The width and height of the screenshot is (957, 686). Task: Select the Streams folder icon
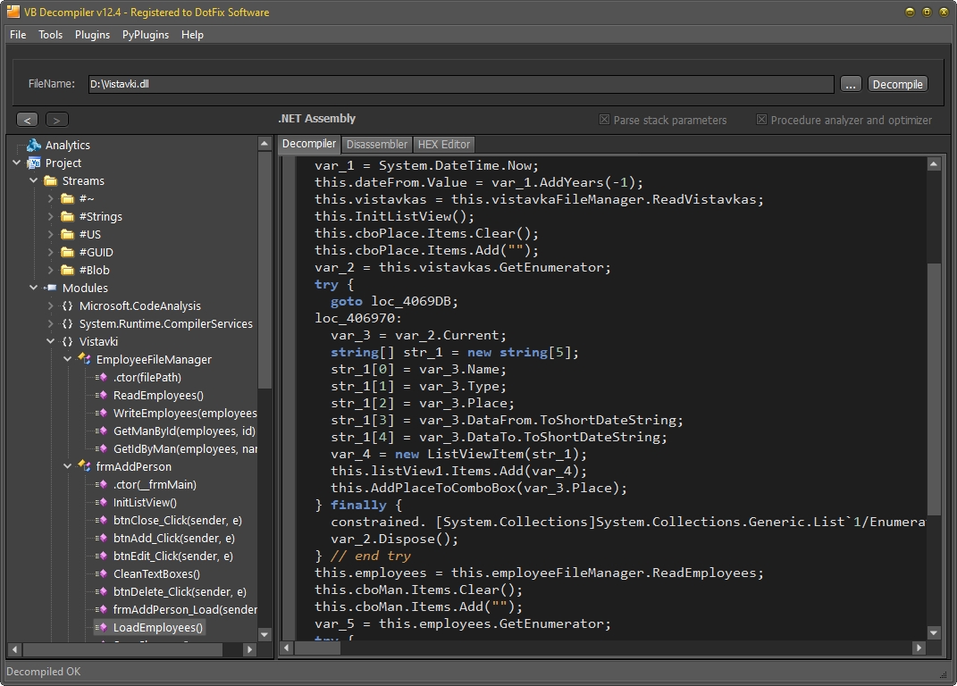tap(51, 180)
